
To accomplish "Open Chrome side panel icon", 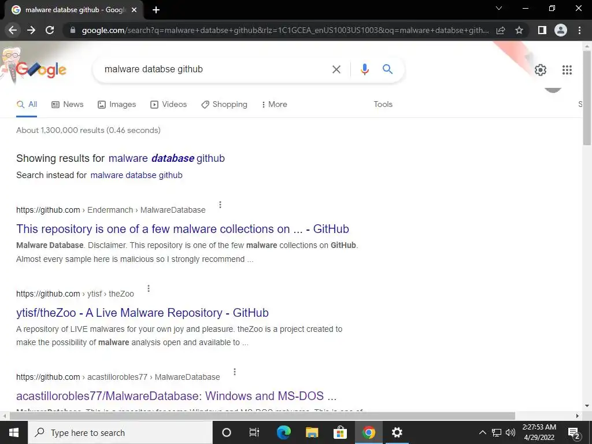I will 542,30.
